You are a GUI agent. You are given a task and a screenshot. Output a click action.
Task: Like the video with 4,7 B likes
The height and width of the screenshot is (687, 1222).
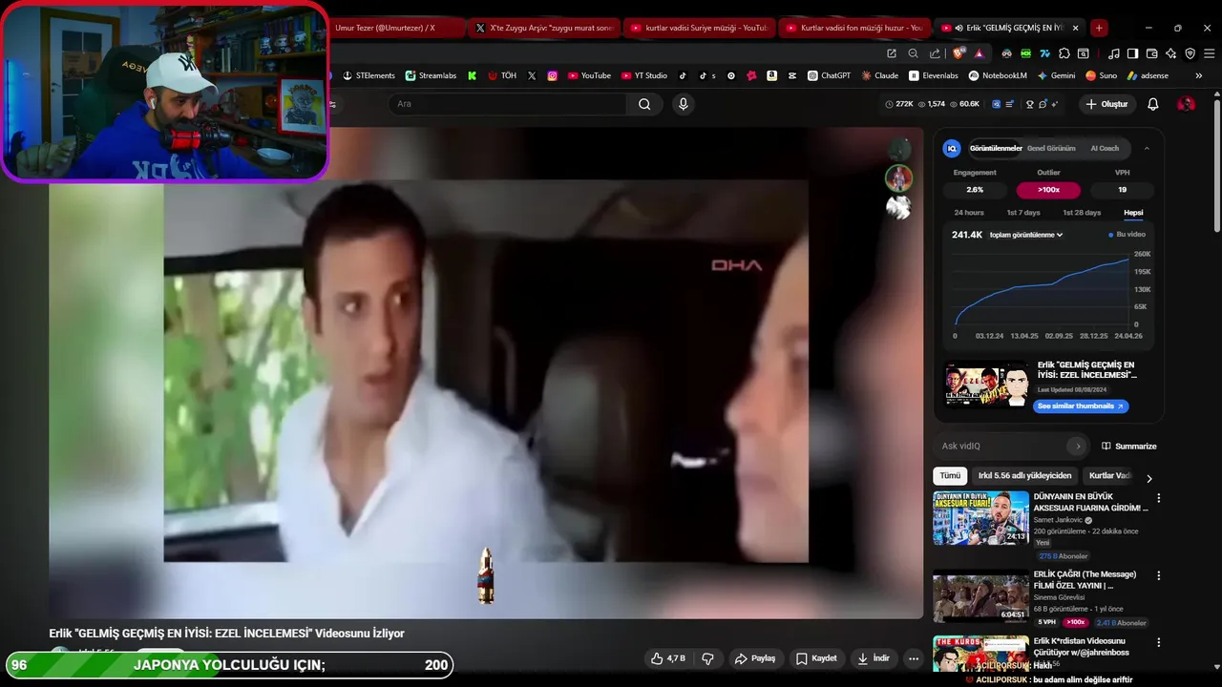tap(668, 658)
